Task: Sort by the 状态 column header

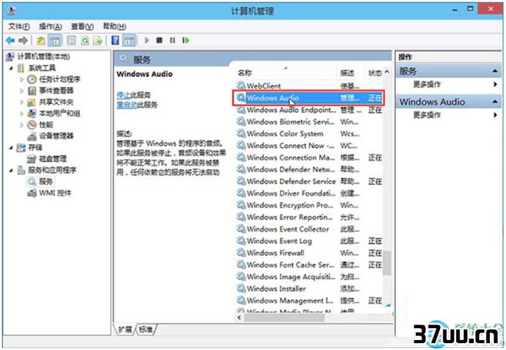Action: (374, 73)
